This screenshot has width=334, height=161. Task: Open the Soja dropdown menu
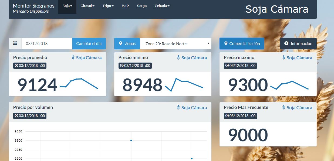point(67,6)
